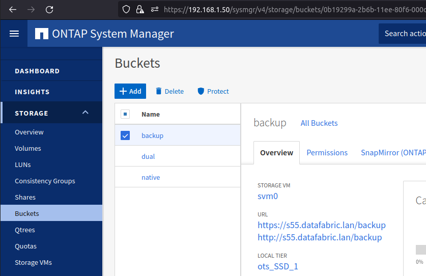Open the LUNs page
426x276 pixels.
pos(23,165)
